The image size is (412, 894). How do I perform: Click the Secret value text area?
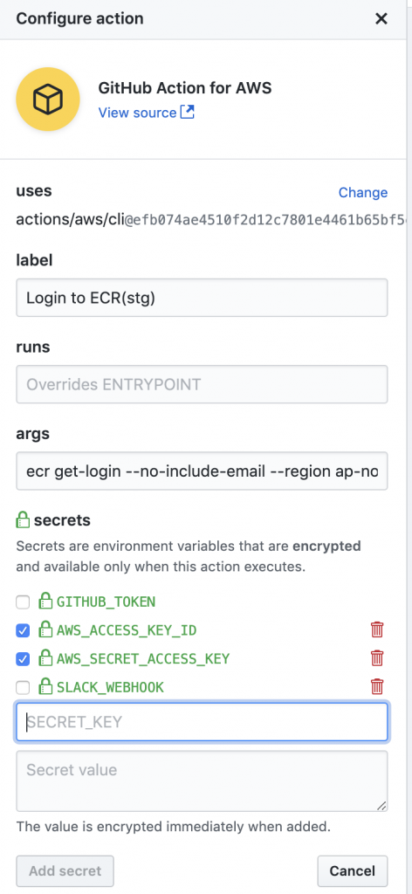tap(202, 781)
